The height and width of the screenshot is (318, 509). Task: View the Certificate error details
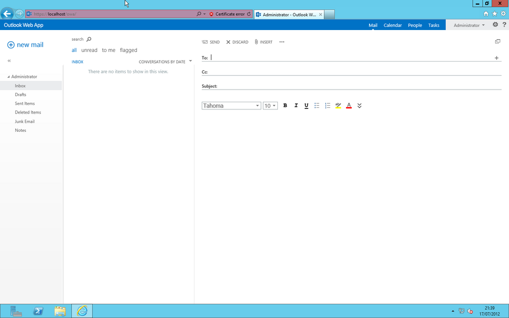[227, 14]
